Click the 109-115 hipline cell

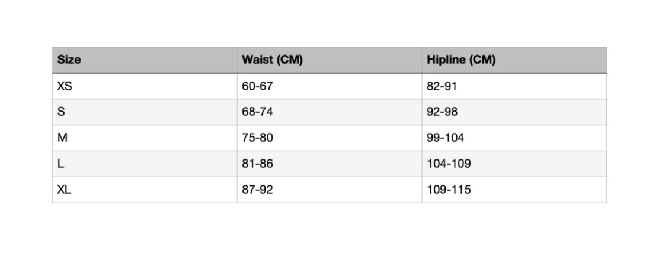pyautogui.click(x=449, y=190)
